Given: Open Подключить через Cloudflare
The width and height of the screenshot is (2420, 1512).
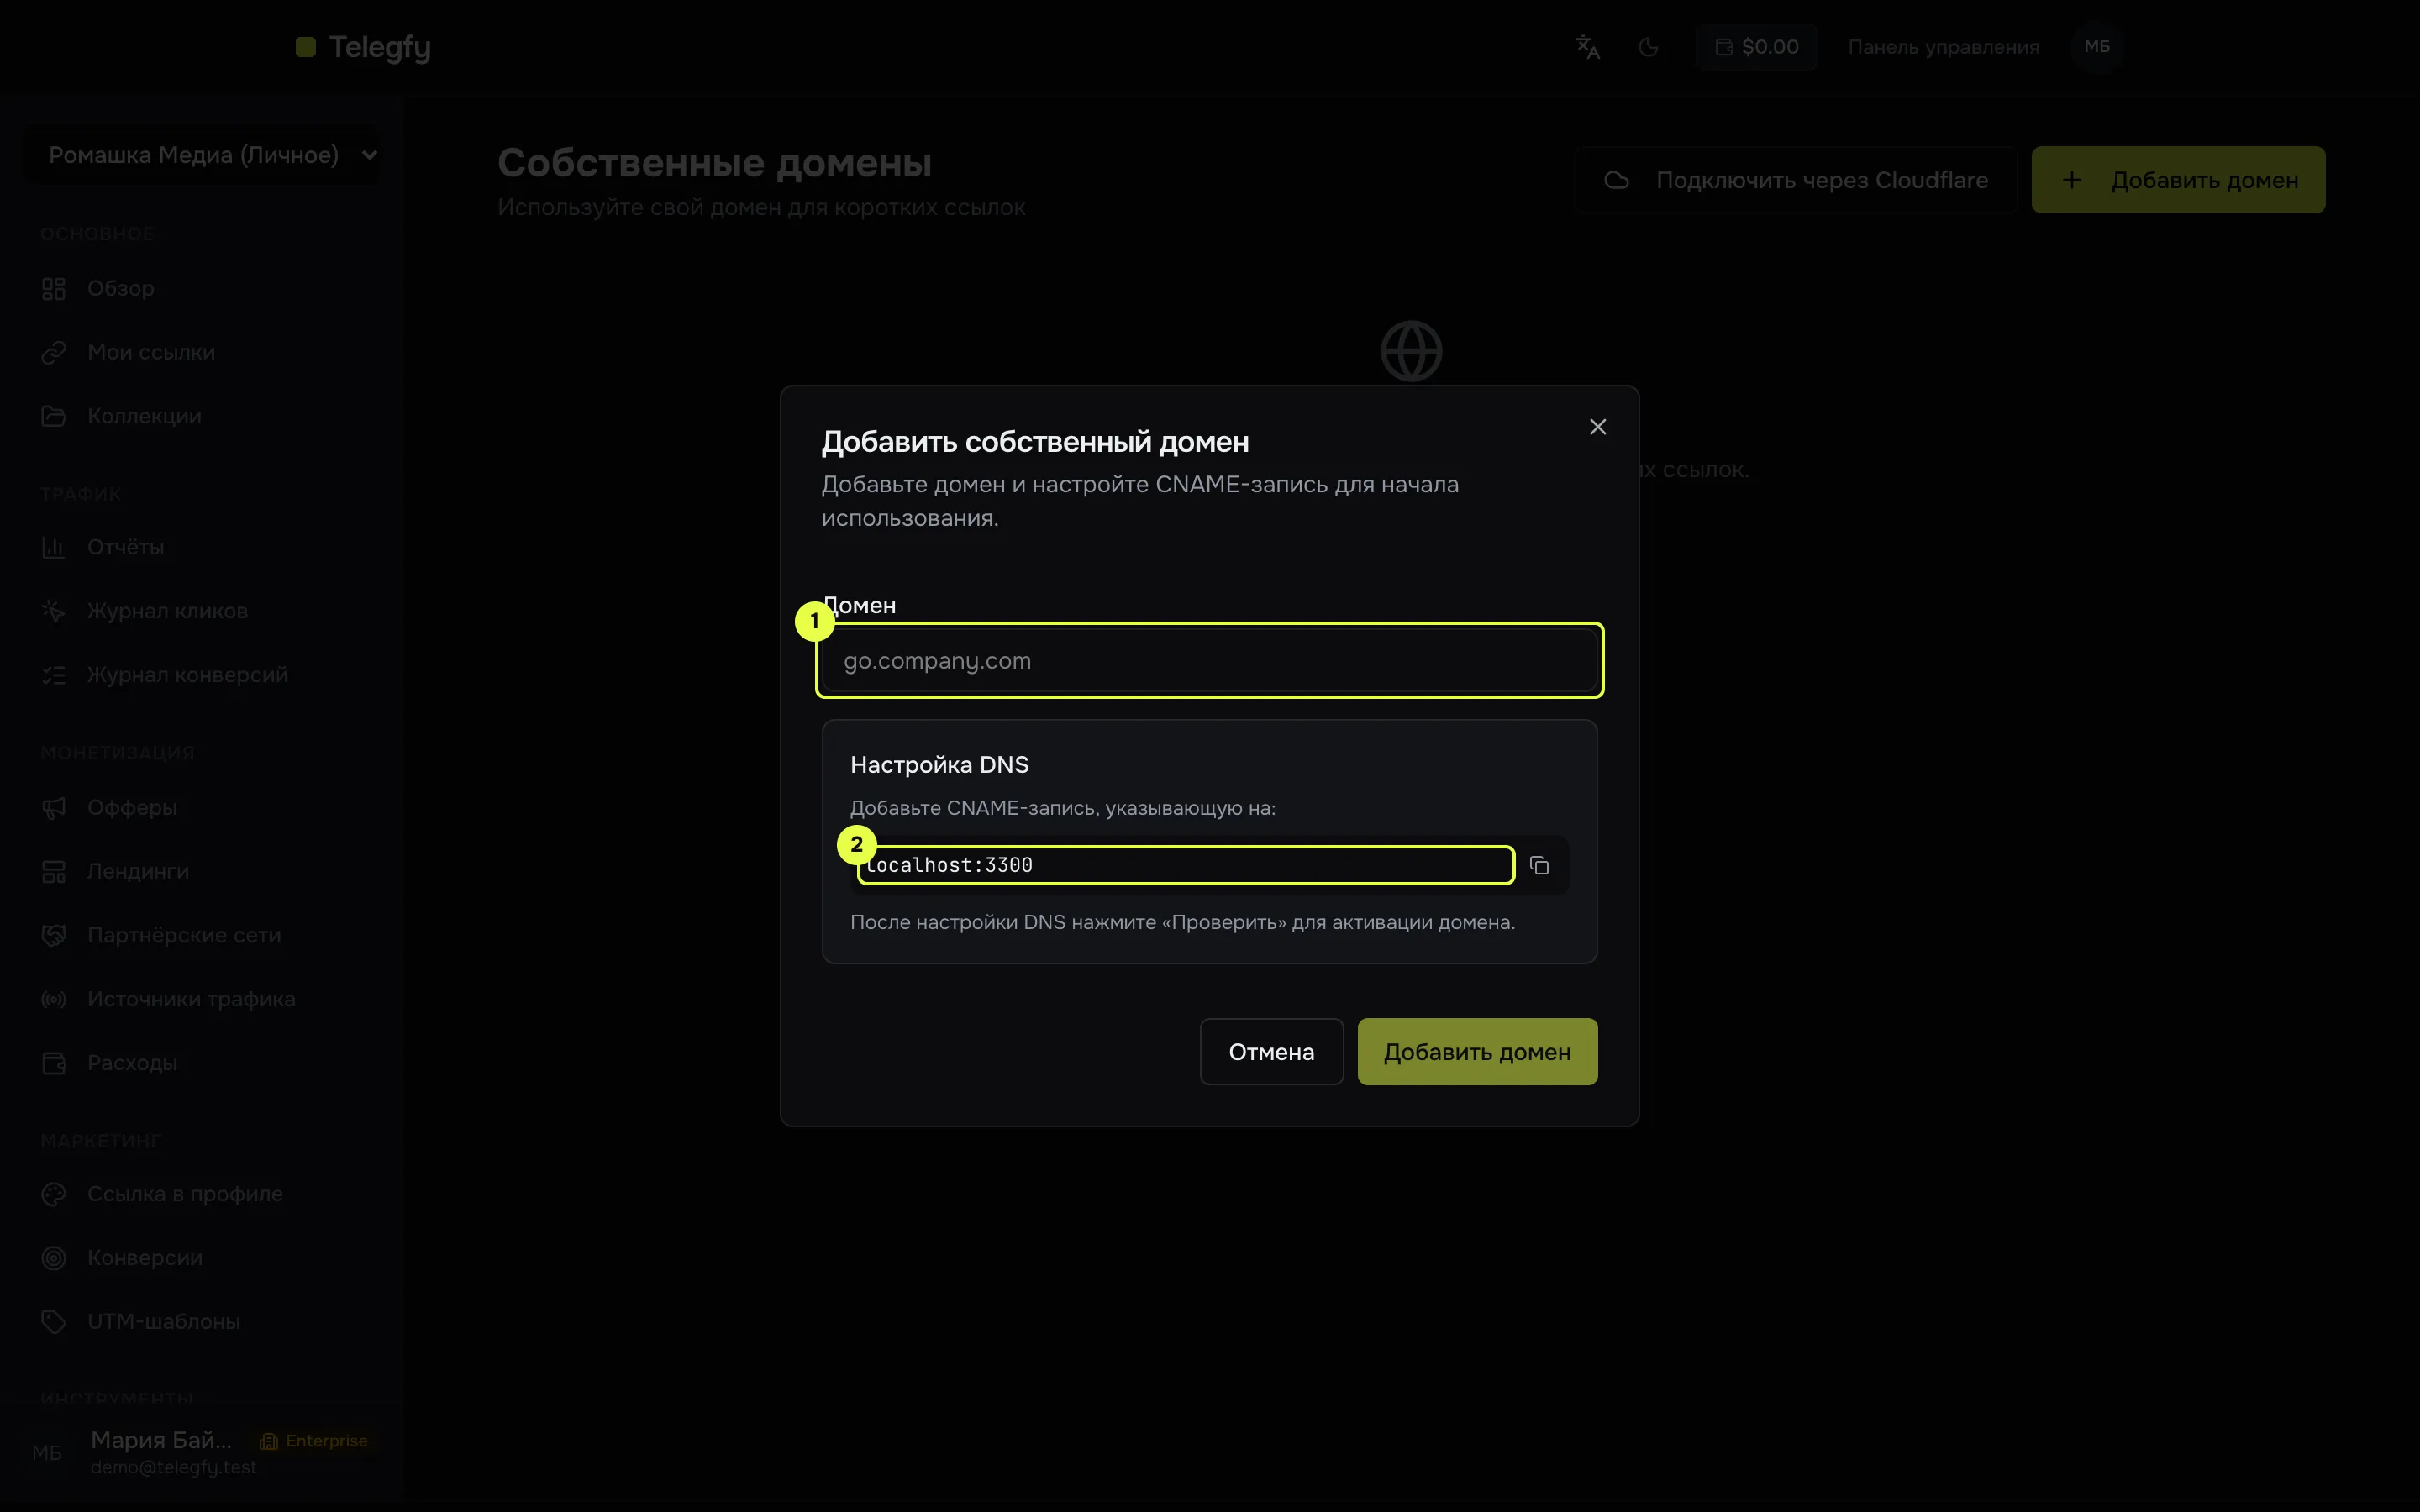Looking at the screenshot, I should (1796, 180).
